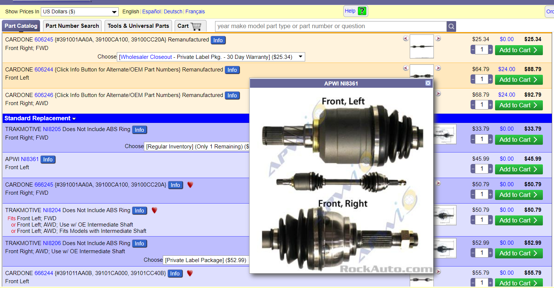
Task: Open Info for CARDONE 666244
Action: pyautogui.click(x=175, y=274)
